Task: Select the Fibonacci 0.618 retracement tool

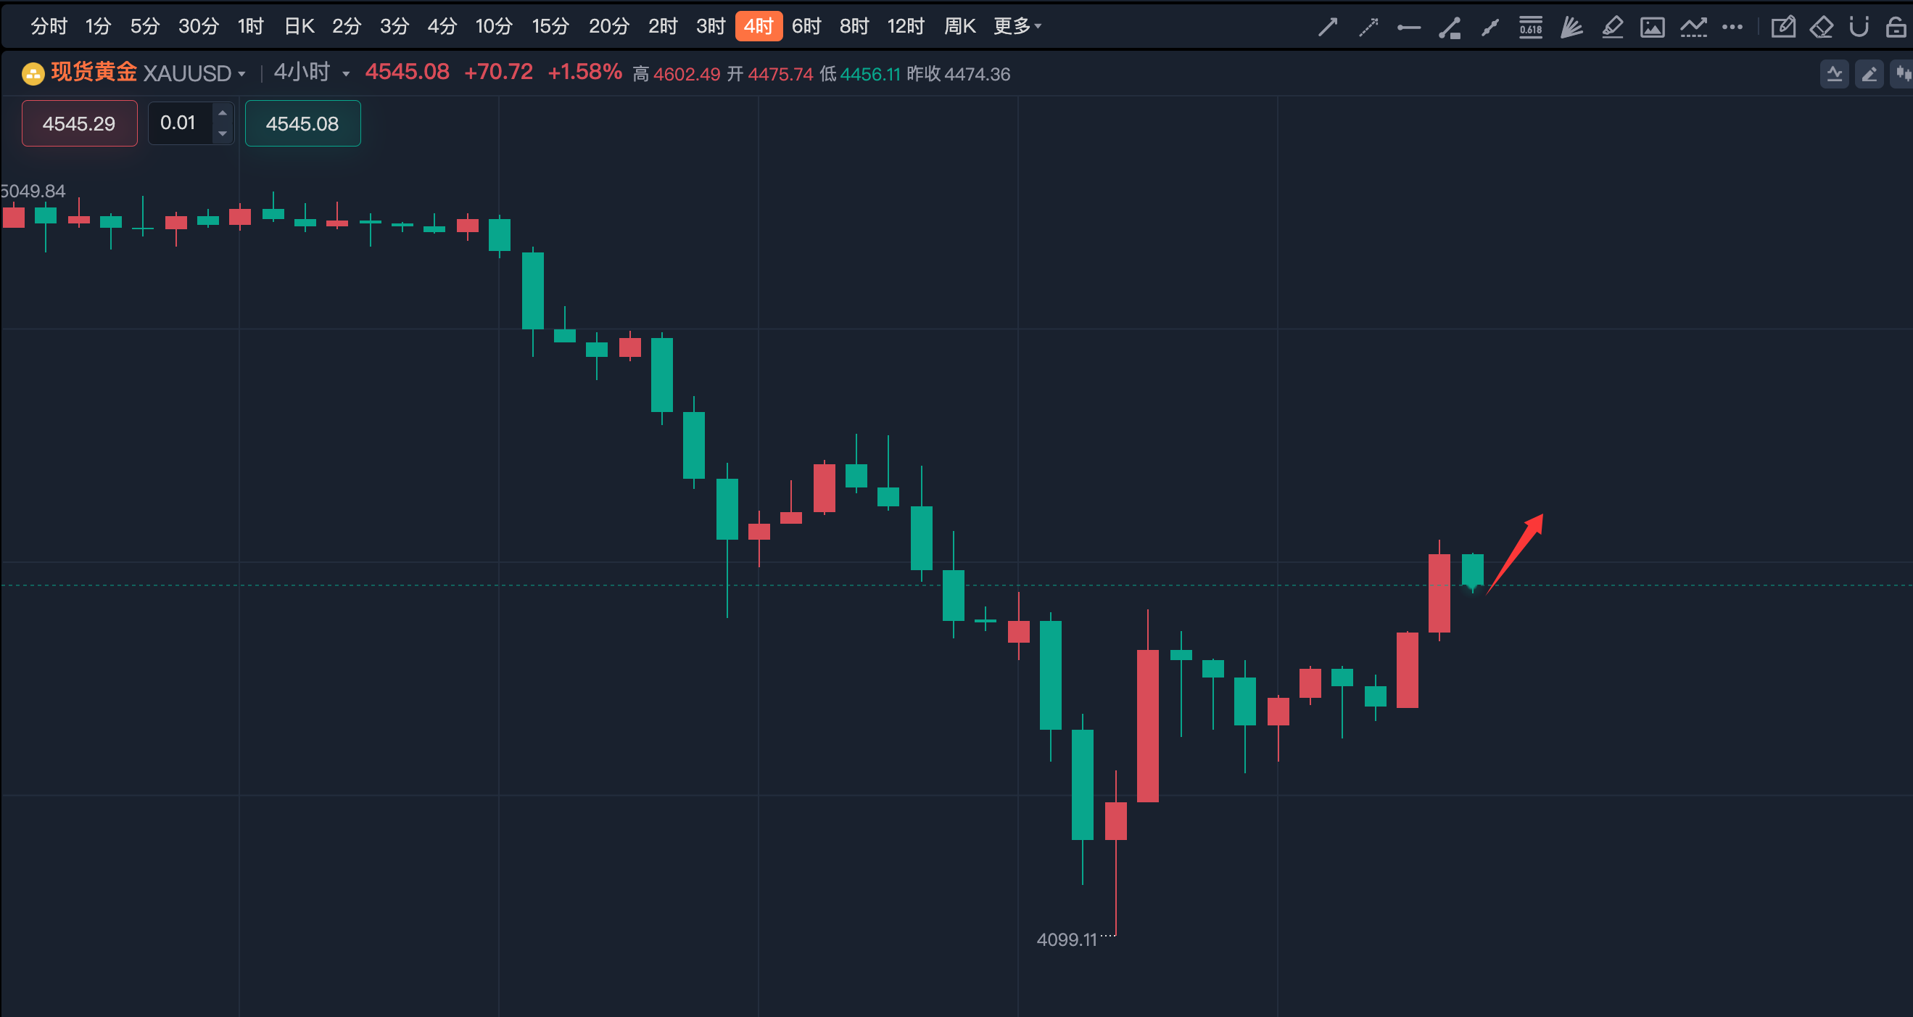Action: pos(1531,28)
